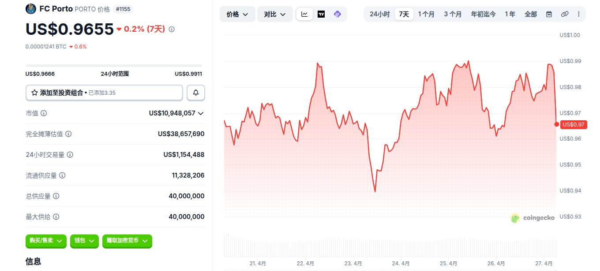Screen dimensions: 600x271
Task: Click the 添加至投资组合 button
Action: [104, 93]
